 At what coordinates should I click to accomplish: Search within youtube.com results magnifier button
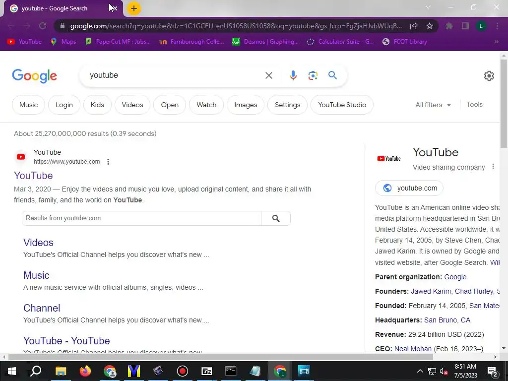pos(276,218)
